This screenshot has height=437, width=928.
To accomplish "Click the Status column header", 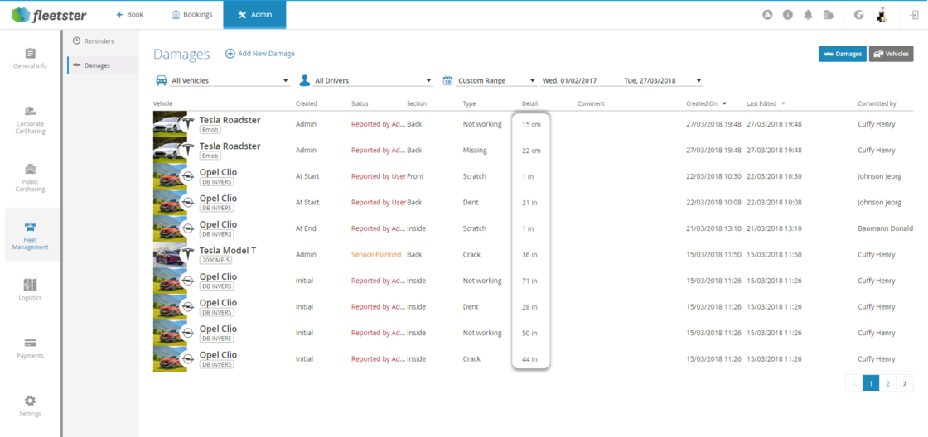I will coord(360,103).
